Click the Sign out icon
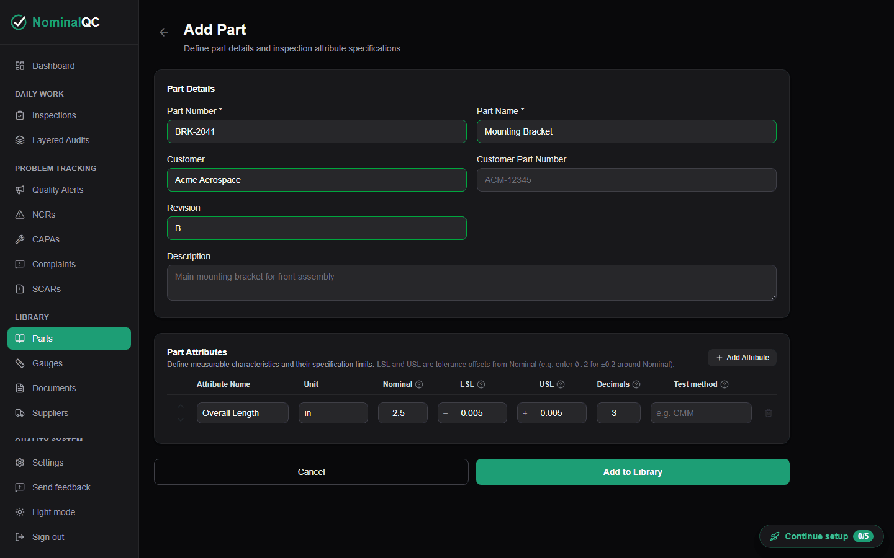This screenshot has width=894, height=558. tap(20, 537)
